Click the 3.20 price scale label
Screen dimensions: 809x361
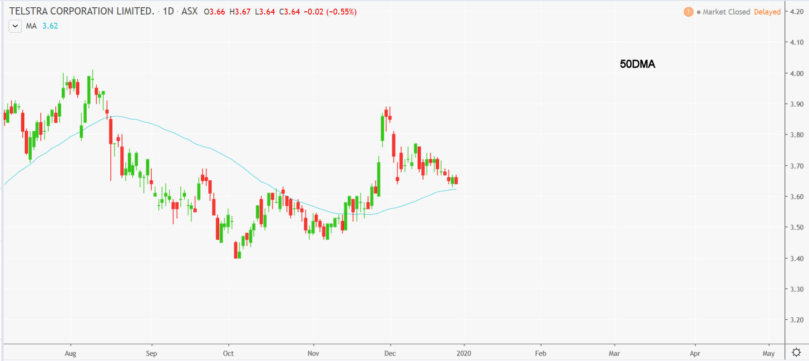click(797, 320)
